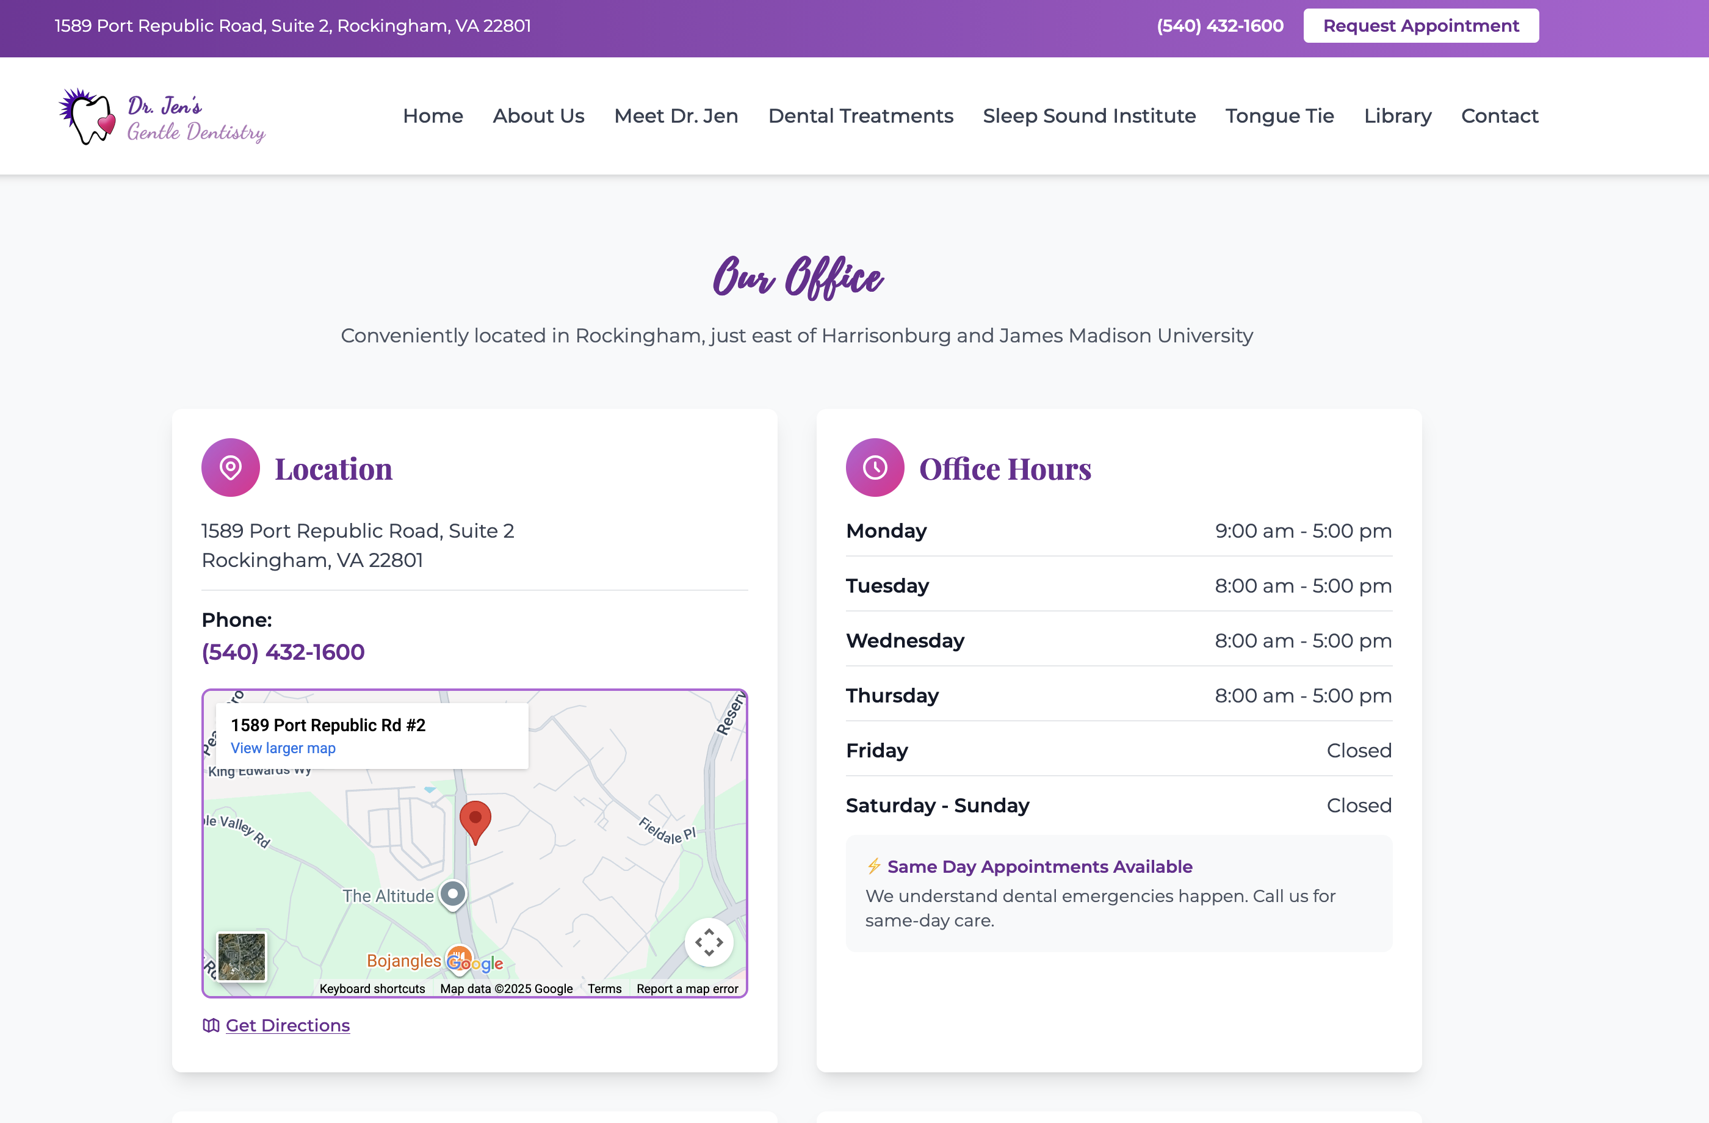
Task: Click the Conveniently located in Rockingham subtitle
Action: click(x=797, y=335)
